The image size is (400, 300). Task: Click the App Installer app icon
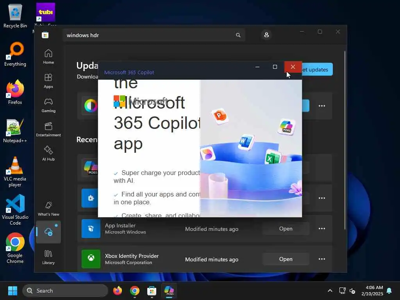(91, 229)
